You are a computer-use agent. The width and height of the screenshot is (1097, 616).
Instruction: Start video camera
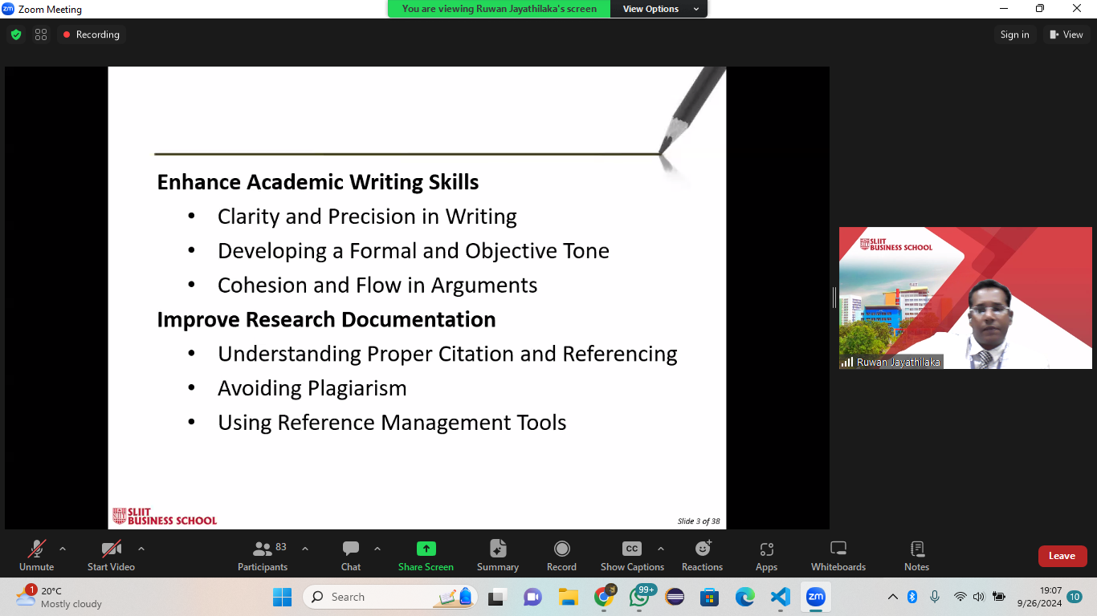[x=111, y=555]
